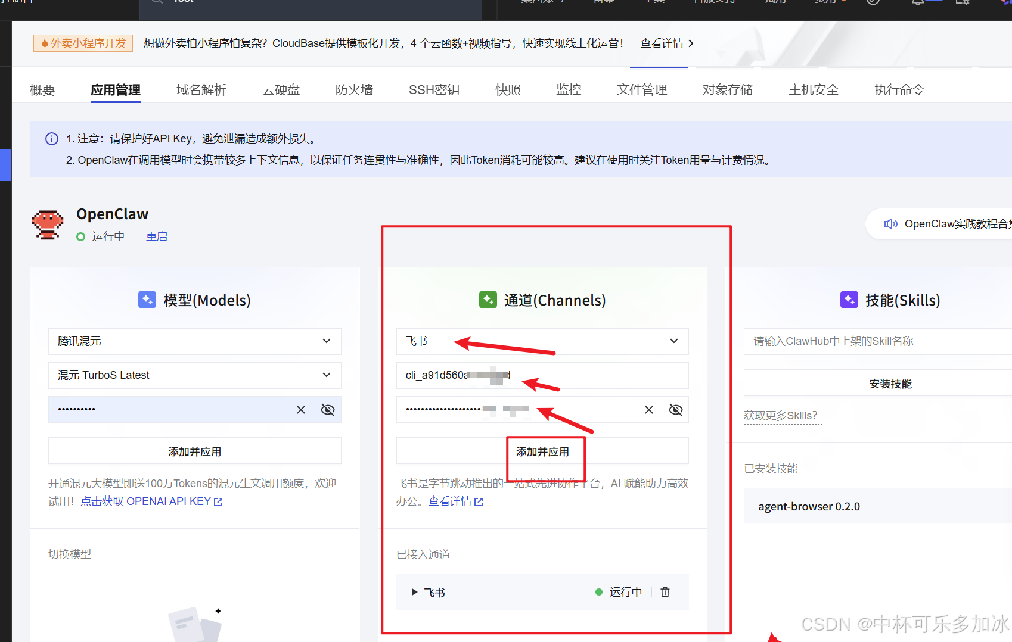Focus the cli_a91d560a App ID input
This screenshot has height=642, width=1012.
[542, 375]
